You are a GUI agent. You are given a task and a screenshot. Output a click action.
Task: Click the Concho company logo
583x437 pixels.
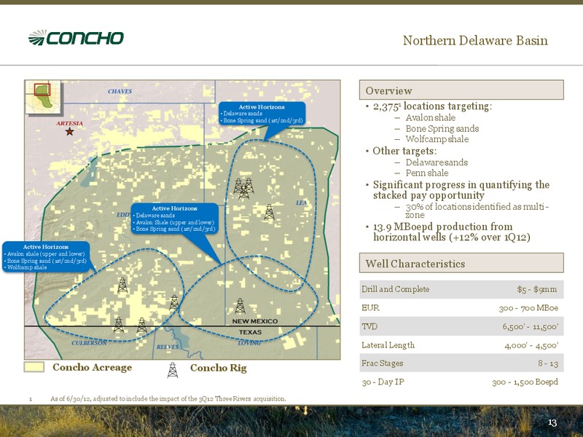(x=76, y=38)
